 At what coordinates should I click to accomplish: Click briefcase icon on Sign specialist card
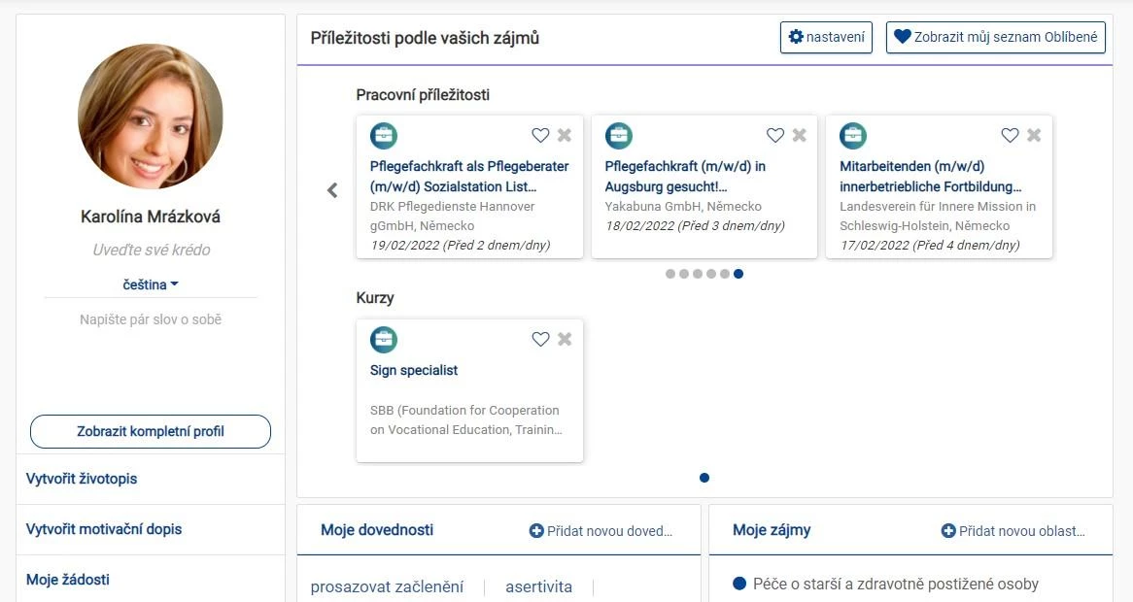pos(384,340)
